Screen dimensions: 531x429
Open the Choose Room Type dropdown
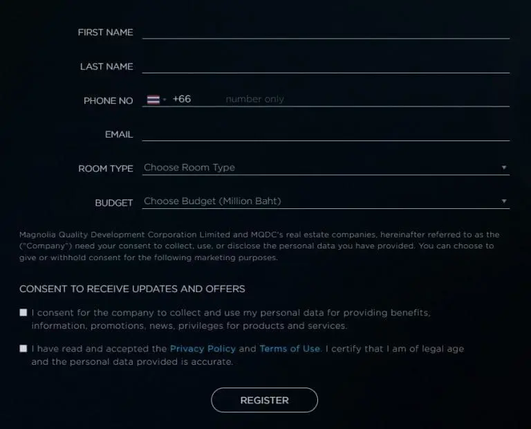pos(326,167)
